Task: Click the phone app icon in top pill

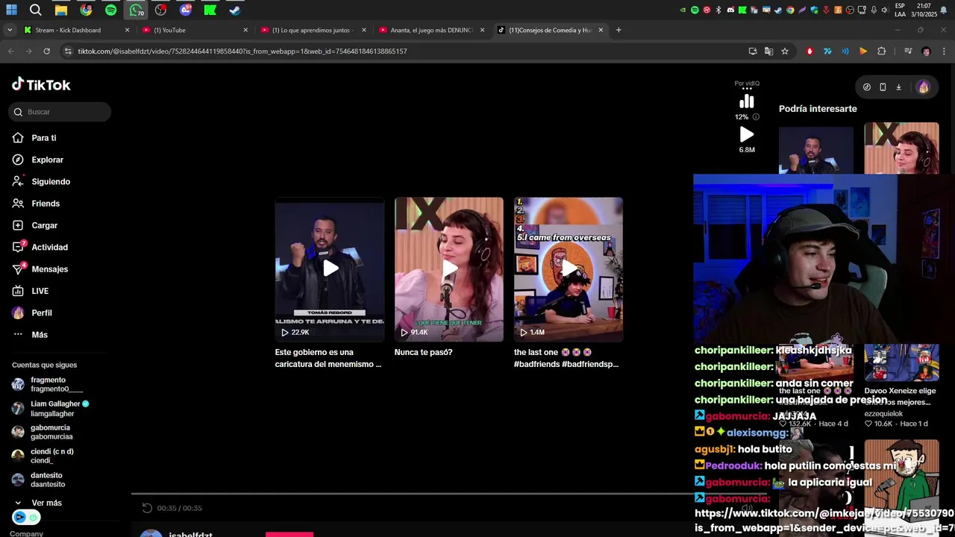Action: coord(883,87)
